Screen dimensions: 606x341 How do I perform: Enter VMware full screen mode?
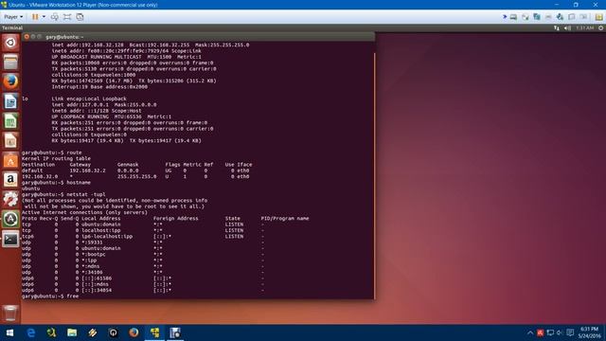(x=67, y=17)
